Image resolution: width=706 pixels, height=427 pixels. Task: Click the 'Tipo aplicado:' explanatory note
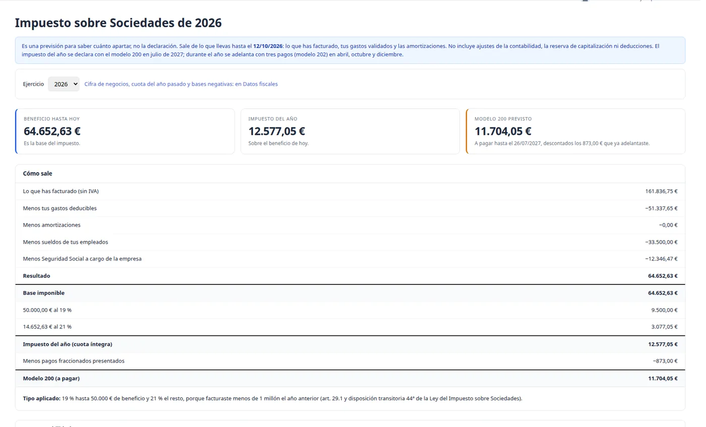[272, 399]
